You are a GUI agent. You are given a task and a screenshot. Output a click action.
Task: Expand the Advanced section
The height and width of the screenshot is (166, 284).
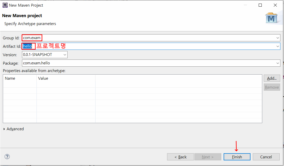coord(14,129)
